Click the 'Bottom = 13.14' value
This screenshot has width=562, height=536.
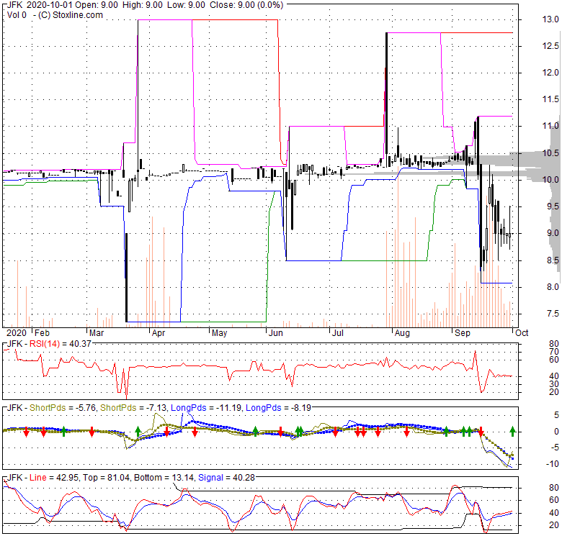click(x=164, y=478)
